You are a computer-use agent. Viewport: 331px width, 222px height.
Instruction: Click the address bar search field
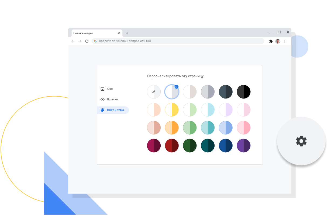[x=178, y=41]
